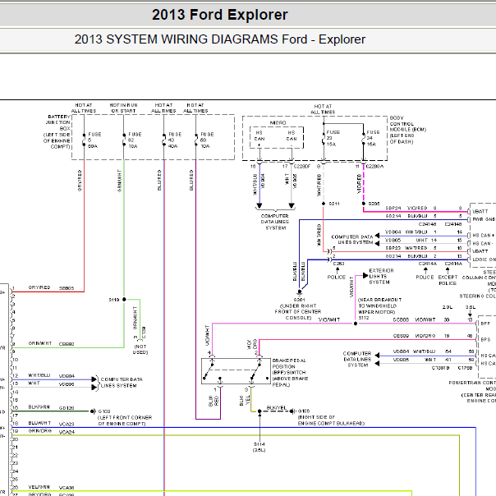Click the brake pedal position switch box
The image size is (496, 496).
pyautogui.click(x=236, y=371)
